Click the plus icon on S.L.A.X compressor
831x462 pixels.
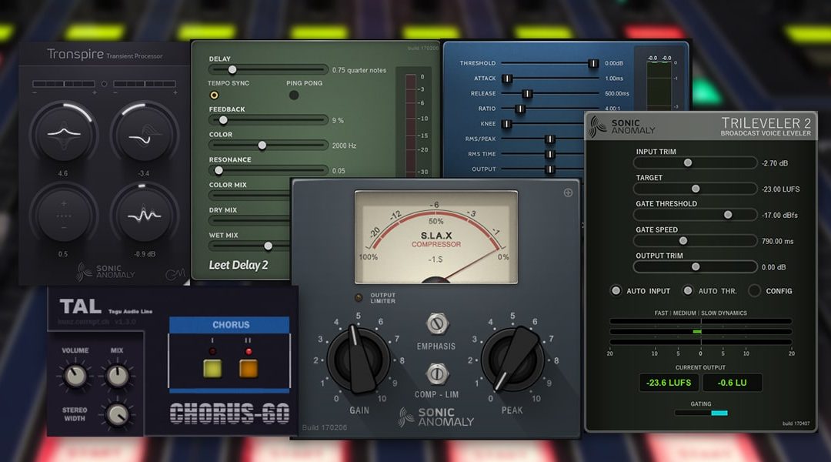coord(568,192)
